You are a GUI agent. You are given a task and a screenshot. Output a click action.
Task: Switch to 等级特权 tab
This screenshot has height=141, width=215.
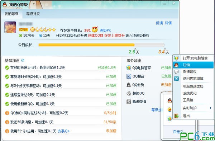[x=33, y=14]
